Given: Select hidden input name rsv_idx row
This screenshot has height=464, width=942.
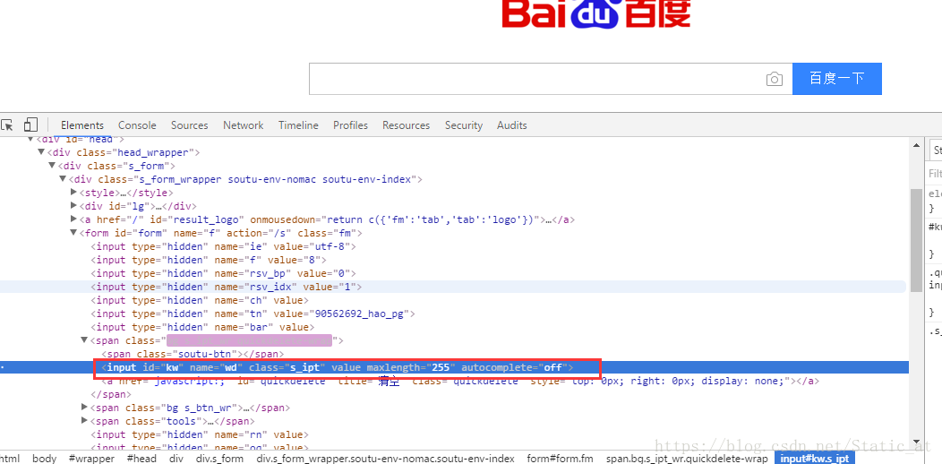Looking at the screenshot, I should tap(227, 287).
